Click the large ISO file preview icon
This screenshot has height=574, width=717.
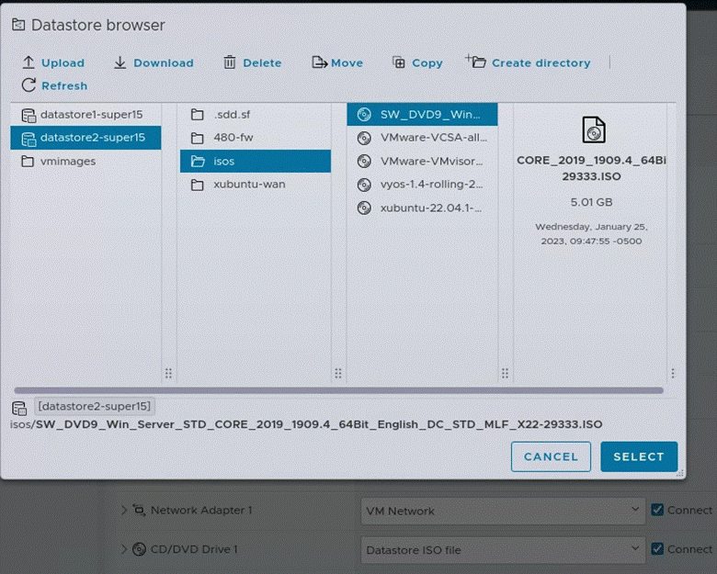594,129
